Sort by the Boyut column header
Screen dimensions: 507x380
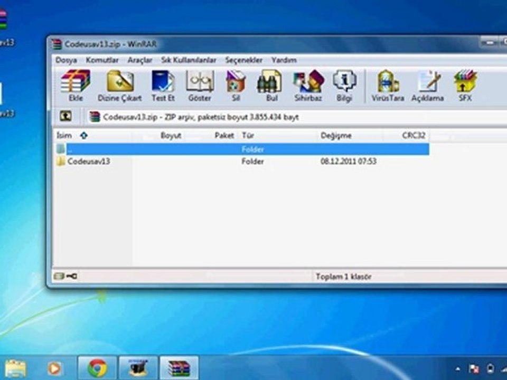[x=171, y=136]
